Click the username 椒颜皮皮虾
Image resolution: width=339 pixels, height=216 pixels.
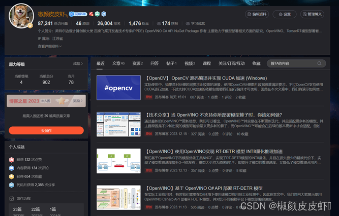pos(52,14)
